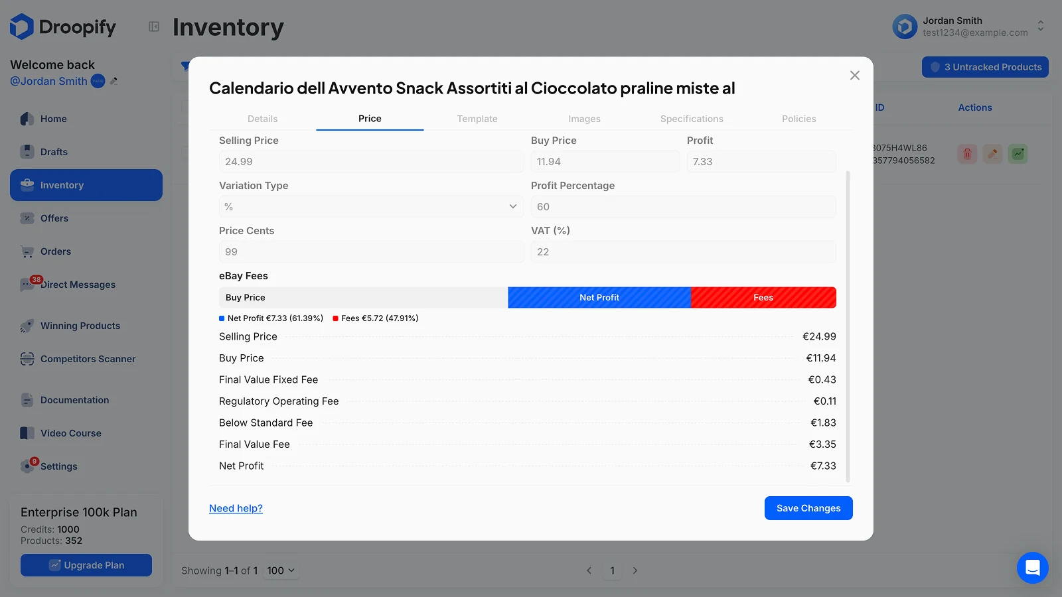Screen dimensions: 1062x597
Task: Click the edit pencil next to username
Action: (x=114, y=81)
